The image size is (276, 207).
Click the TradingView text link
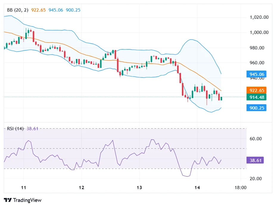click(x=27, y=200)
